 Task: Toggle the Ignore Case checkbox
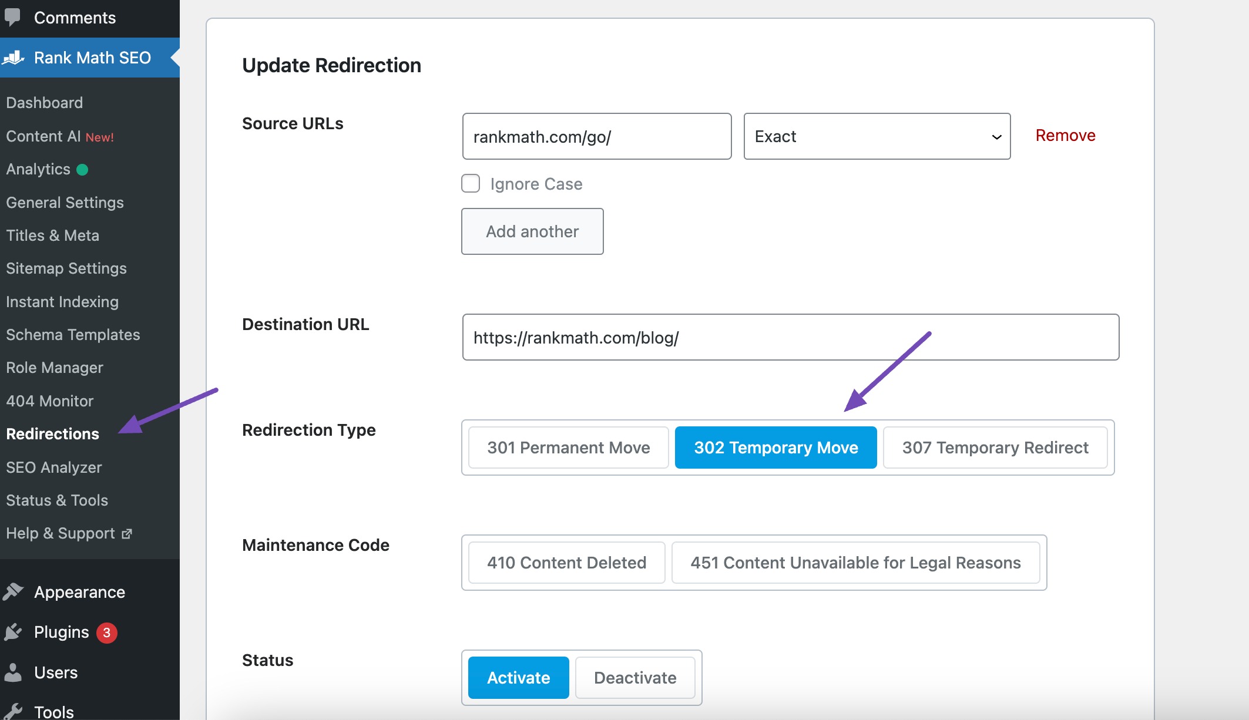(471, 183)
